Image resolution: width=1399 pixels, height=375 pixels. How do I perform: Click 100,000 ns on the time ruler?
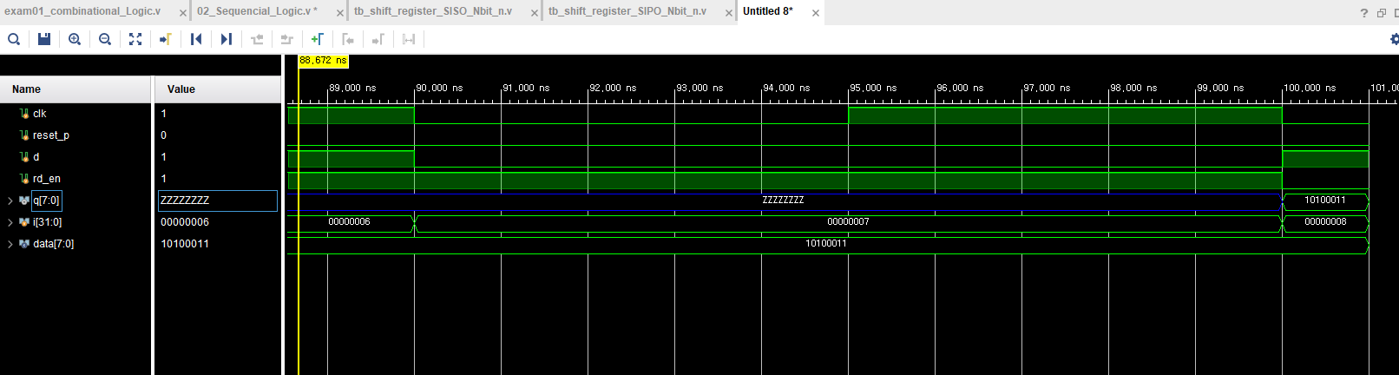pyautogui.click(x=1310, y=88)
